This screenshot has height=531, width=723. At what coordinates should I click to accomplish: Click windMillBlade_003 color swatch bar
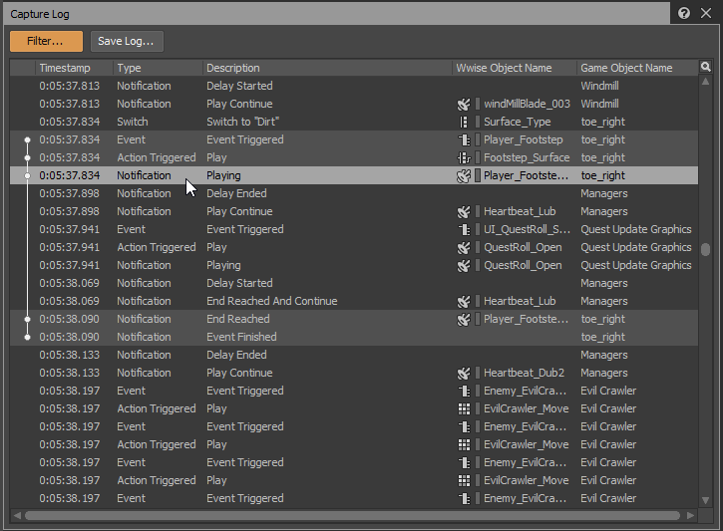coord(478,104)
